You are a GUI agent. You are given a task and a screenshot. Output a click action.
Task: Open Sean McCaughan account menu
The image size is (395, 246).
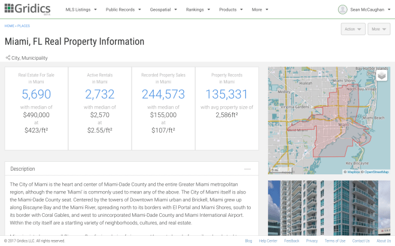coord(367,10)
